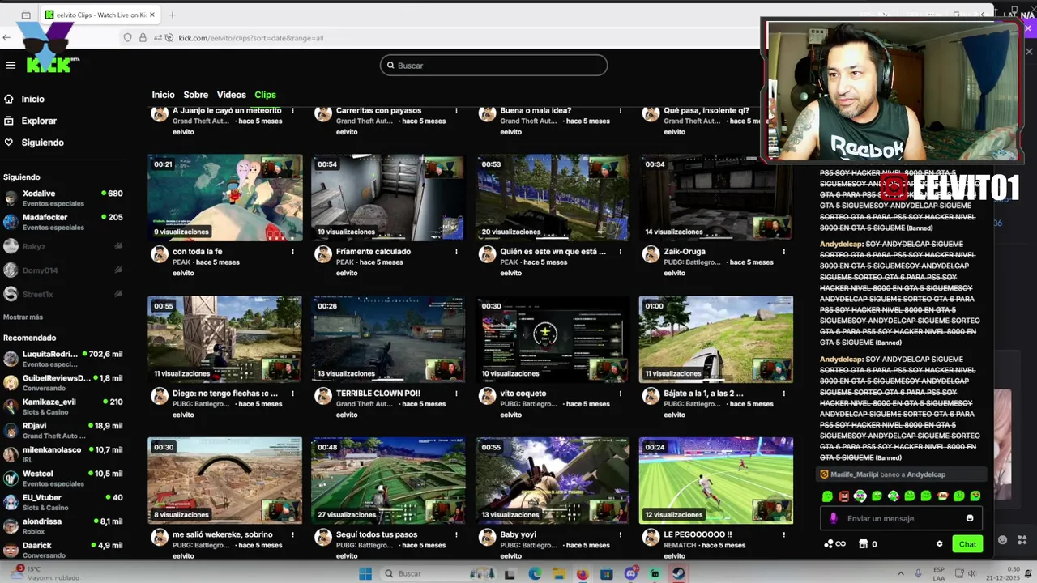Open a new browser tab with the plus button
Screen dimensions: 1037x583
tap(172, 15)
